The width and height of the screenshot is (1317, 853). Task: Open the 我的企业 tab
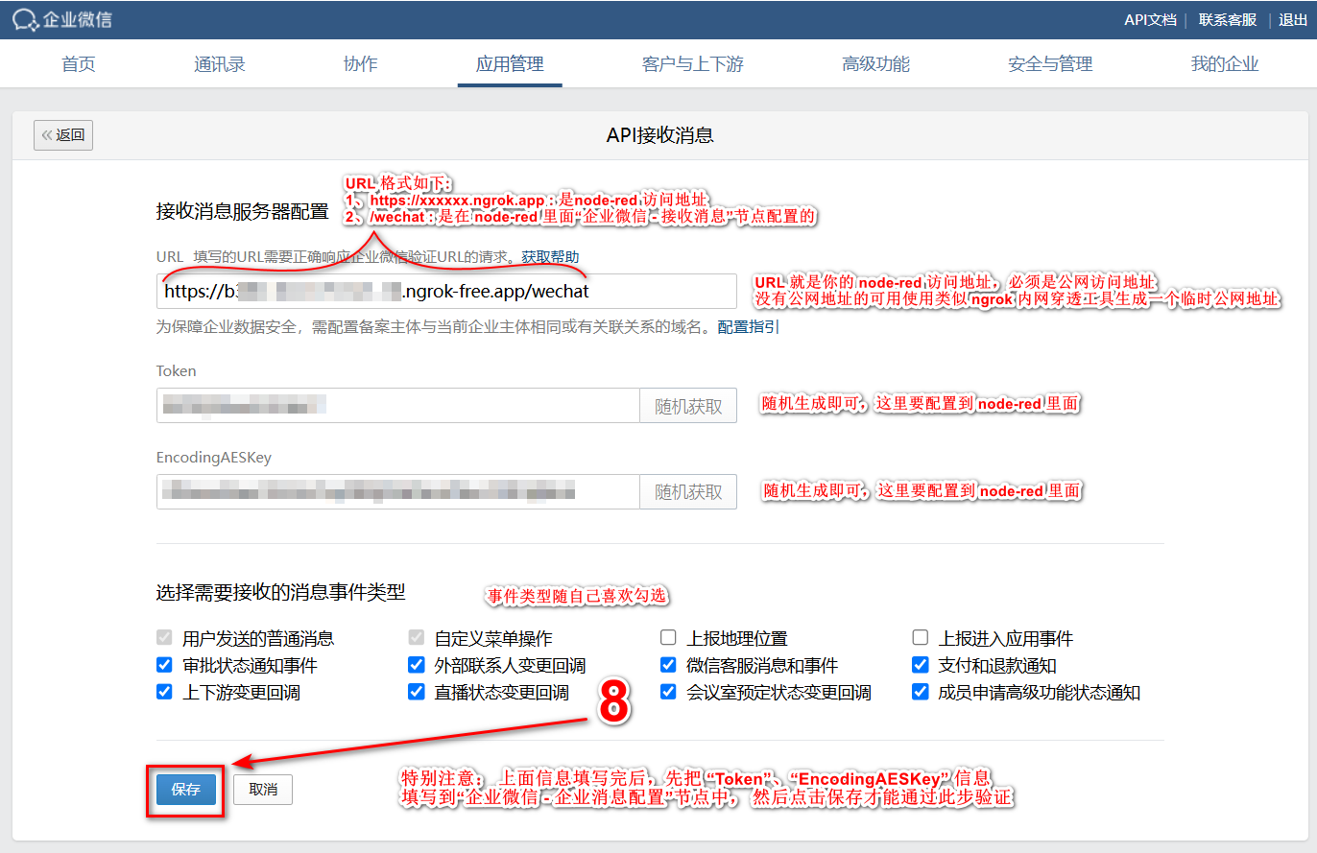[1225, 64]
